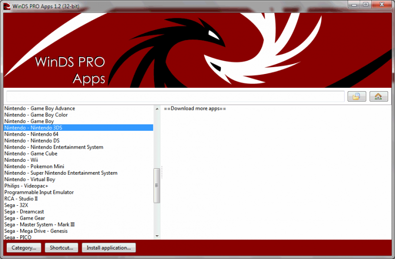Image resolution: width=395 pixels, height=259 pixels.
Task: Select Nintendo - Virtual Boy
Action: [x=79, y=180]
